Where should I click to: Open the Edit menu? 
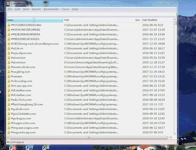[17, 9]
